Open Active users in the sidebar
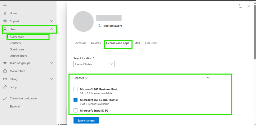The height and width of the screenshot is (125, 256). [x=17, y=37]
